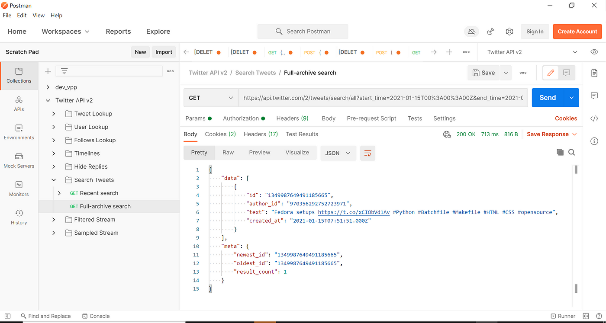Screen dimensions: 606x323
Task: Click the Send button
Action: [548, 98]
